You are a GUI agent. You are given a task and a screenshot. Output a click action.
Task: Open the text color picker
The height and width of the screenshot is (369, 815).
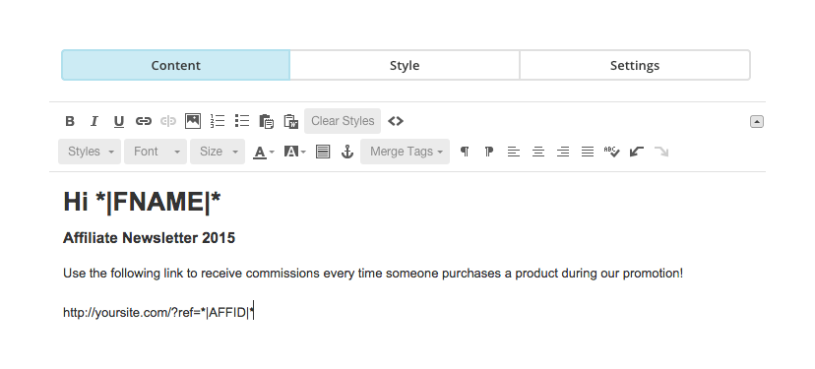point(264,152)
